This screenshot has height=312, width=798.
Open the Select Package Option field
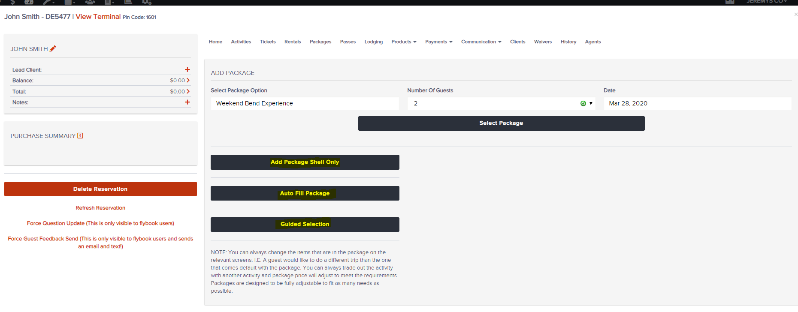pyautogui.click(x=305, y=103)
